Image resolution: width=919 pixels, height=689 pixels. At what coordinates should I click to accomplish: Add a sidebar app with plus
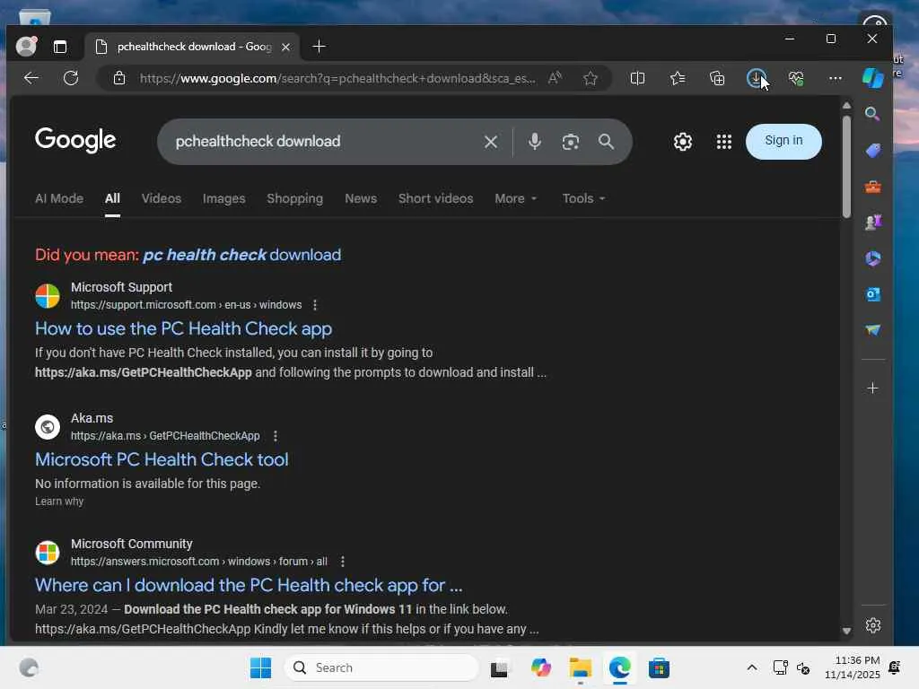tap(872, 388)
